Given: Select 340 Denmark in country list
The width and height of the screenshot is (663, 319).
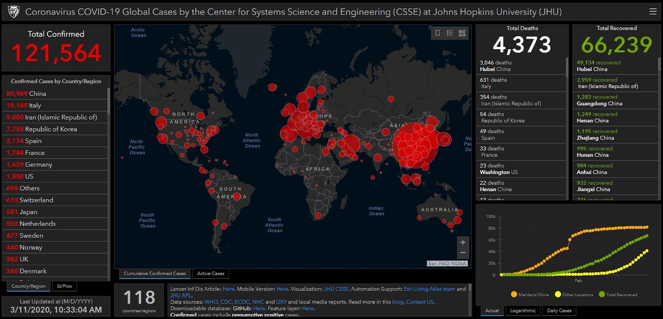Looking at the screenshot, I should (x=55, y=271).
